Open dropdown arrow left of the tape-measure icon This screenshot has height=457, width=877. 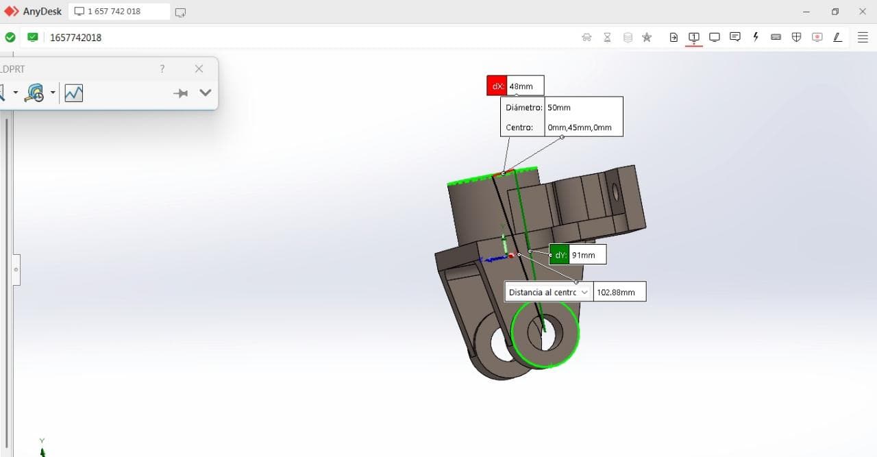(15, 92)
